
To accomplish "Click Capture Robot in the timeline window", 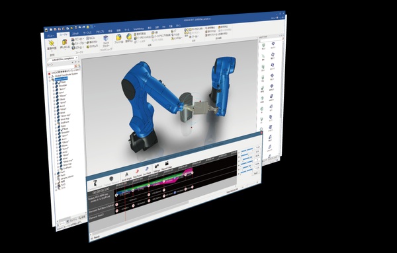I will click(x=95, y=185).
